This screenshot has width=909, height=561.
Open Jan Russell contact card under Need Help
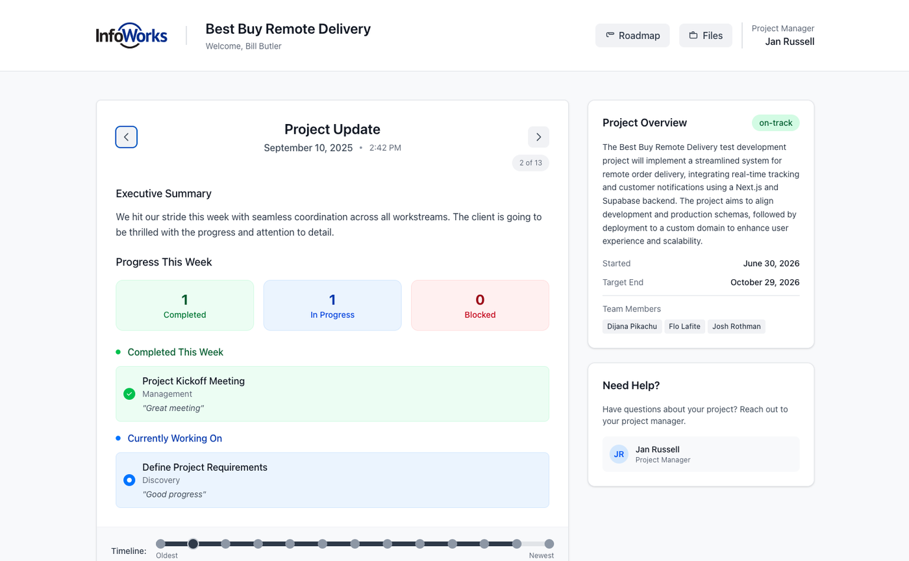click(701, 454)
